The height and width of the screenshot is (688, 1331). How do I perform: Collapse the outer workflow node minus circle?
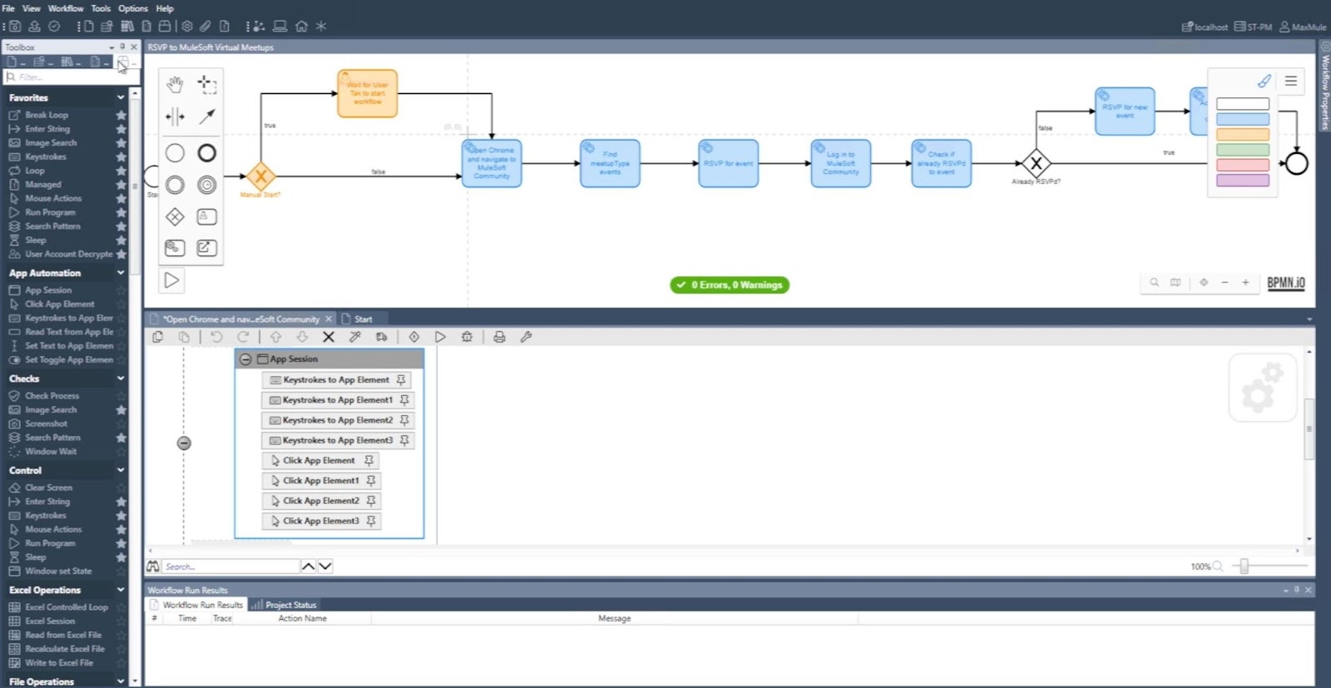coord(184,443)
